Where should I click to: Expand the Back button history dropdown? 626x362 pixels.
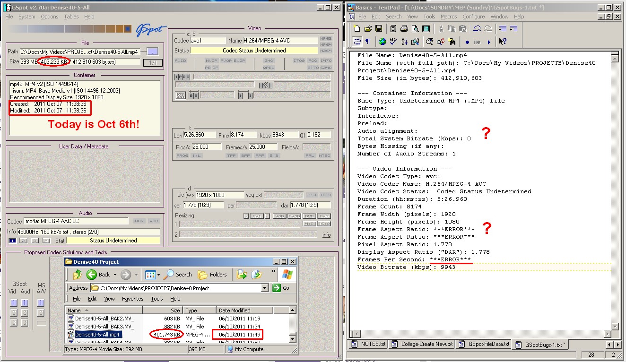[x=115, y=275]
